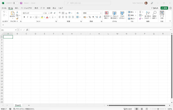Viewport: 173px width, 110px height.
Task: Switch to Page Layout view
Action: pos(142,109)
